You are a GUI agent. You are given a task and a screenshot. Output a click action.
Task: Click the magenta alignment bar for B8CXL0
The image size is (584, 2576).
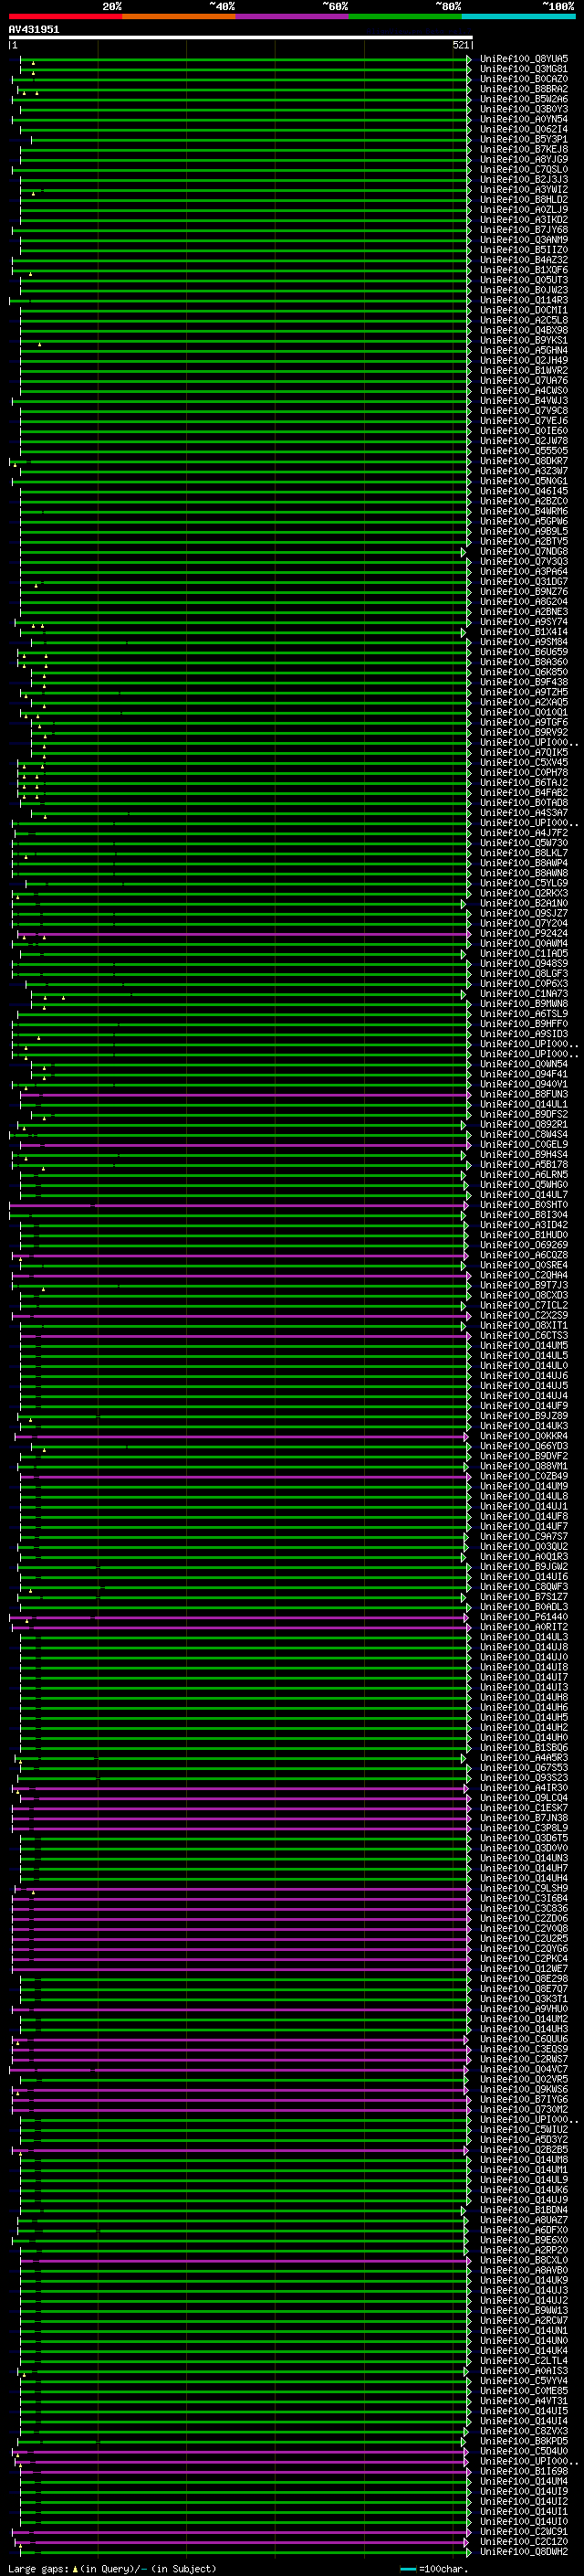(245, 2260)
